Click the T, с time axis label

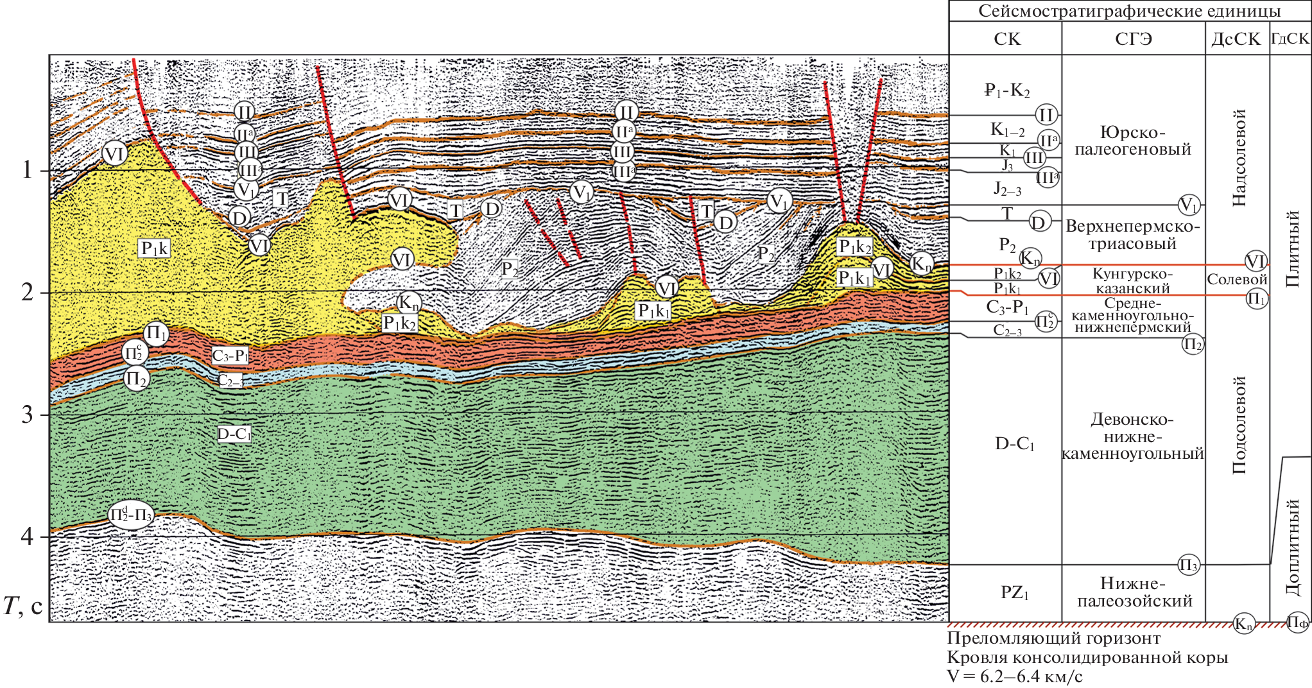click(x=23, y=606)
